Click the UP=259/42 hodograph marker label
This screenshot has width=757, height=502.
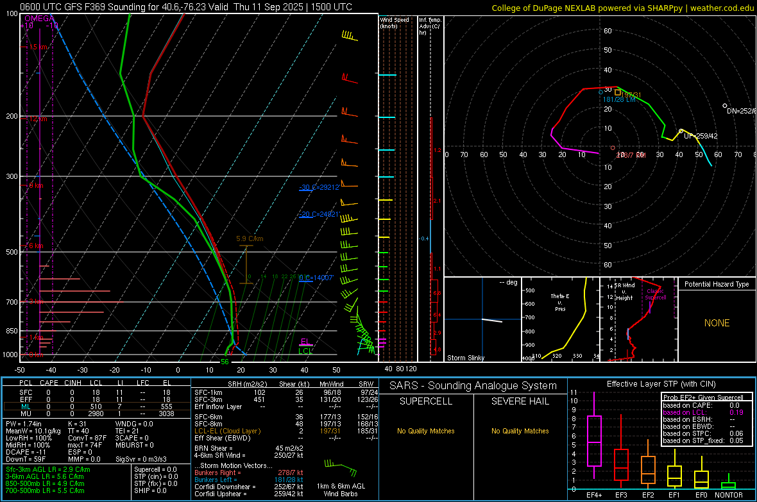point(701,136)
